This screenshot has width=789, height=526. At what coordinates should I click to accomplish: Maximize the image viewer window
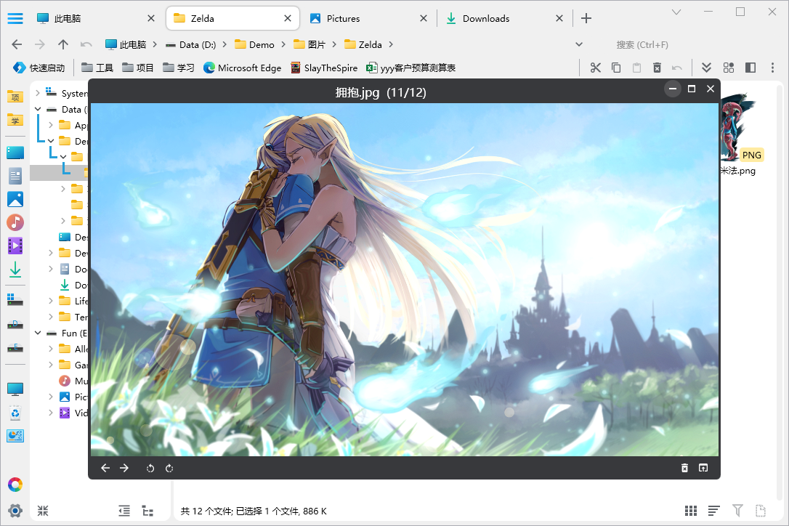pos(692,89)
